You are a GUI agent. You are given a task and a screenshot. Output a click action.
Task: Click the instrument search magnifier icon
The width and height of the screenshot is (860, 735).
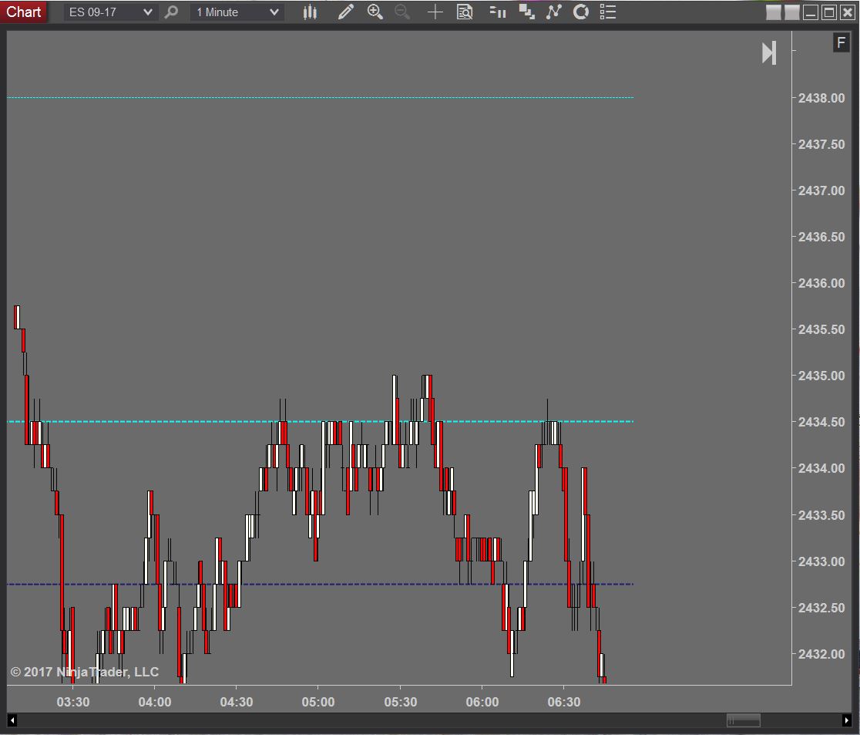pyautogui.click(x=171, y=12)
